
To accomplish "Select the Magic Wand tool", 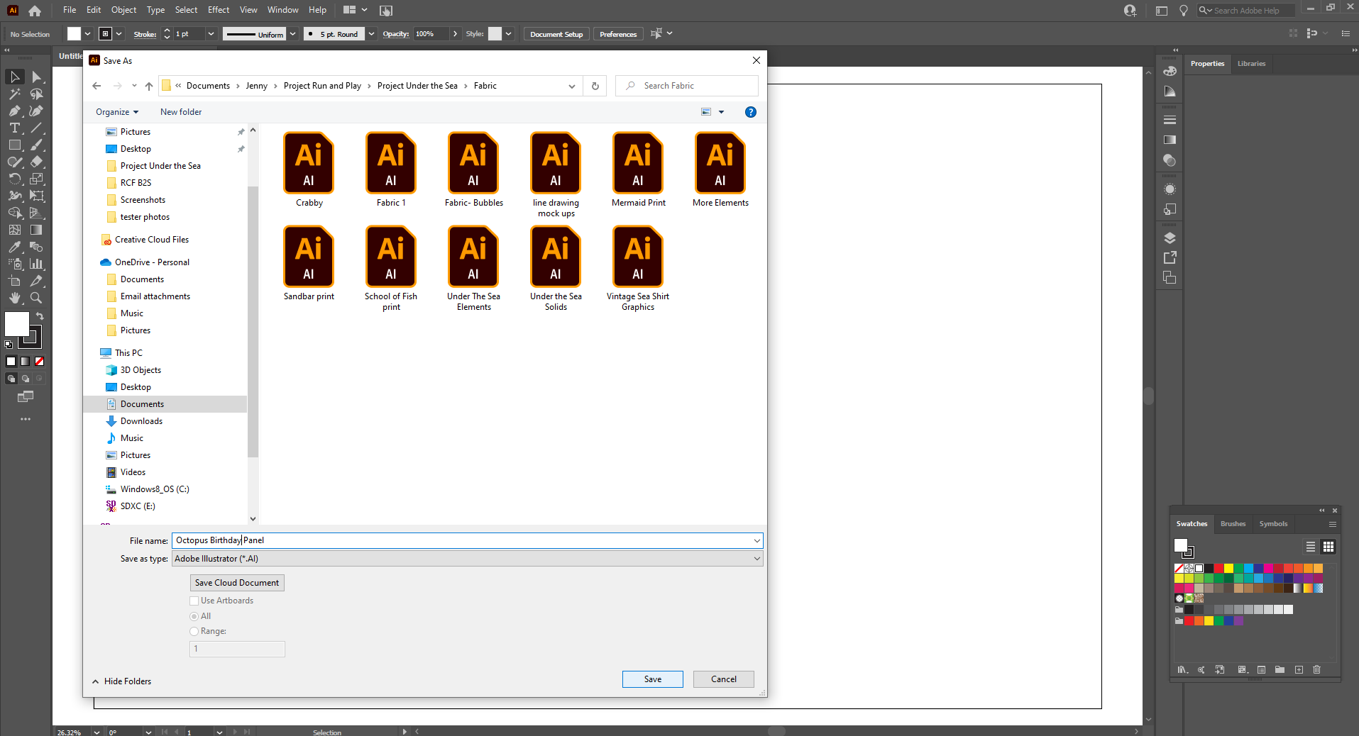I will point(15,94).
